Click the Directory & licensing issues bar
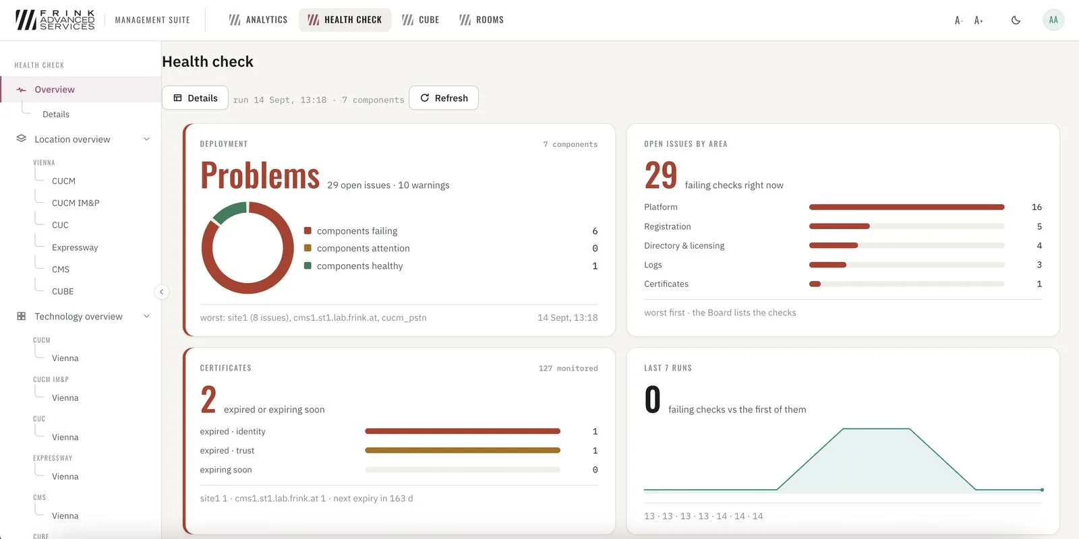 [x=906, y=245]
